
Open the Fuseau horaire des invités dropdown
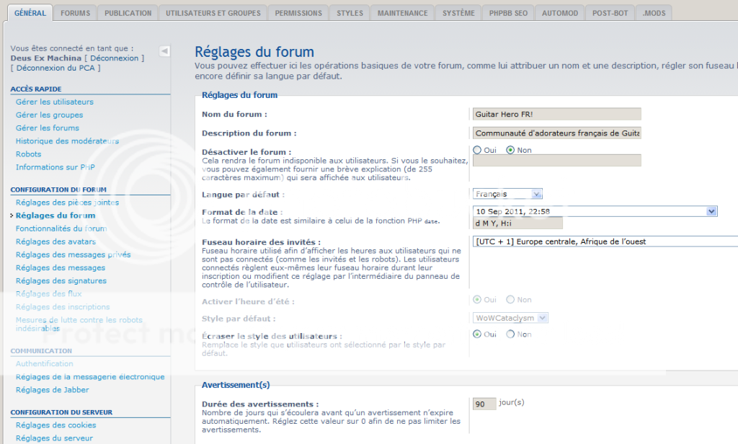pos(605,241)
